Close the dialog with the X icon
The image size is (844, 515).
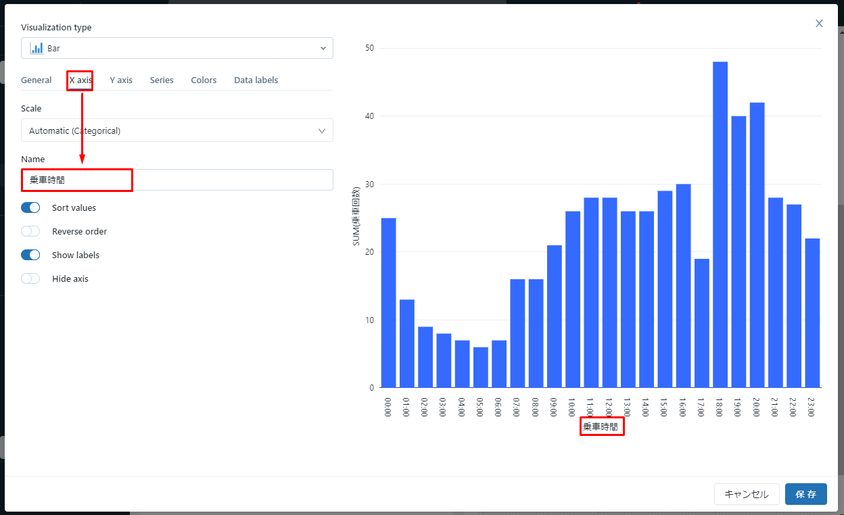(x=819, y=24)
